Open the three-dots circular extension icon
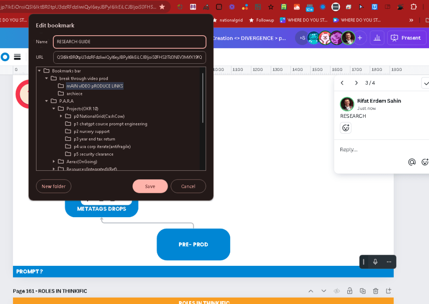 coord(335,7)
